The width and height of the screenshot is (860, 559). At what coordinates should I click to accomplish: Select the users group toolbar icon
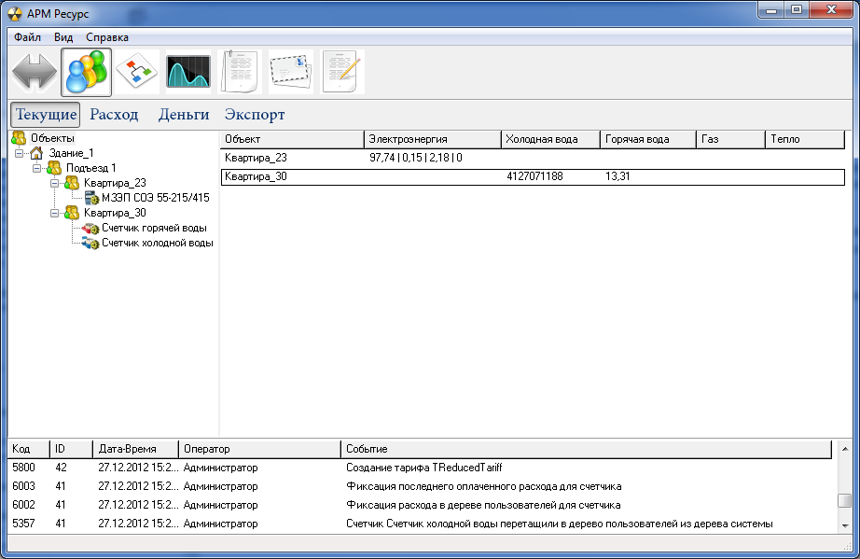tap(86, 73)
